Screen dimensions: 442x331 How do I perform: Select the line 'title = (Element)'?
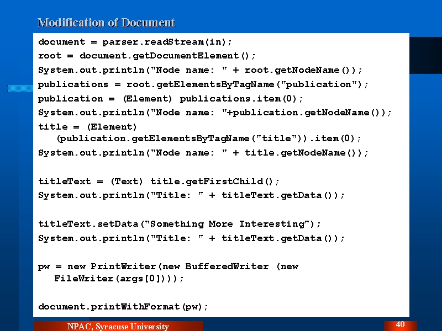87,127
